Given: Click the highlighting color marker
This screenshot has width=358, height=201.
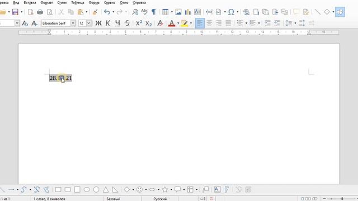Looking at the screenshot, I should click(184, 23).
